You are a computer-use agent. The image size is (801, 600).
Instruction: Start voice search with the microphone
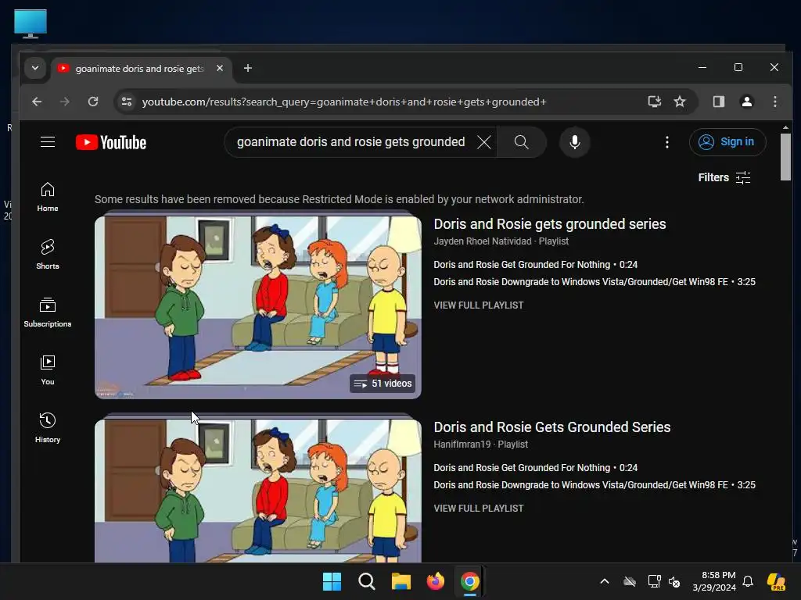(x=575, y=142)
